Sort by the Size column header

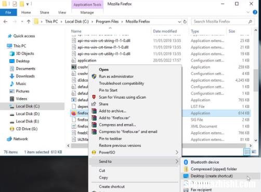point(232,31)
